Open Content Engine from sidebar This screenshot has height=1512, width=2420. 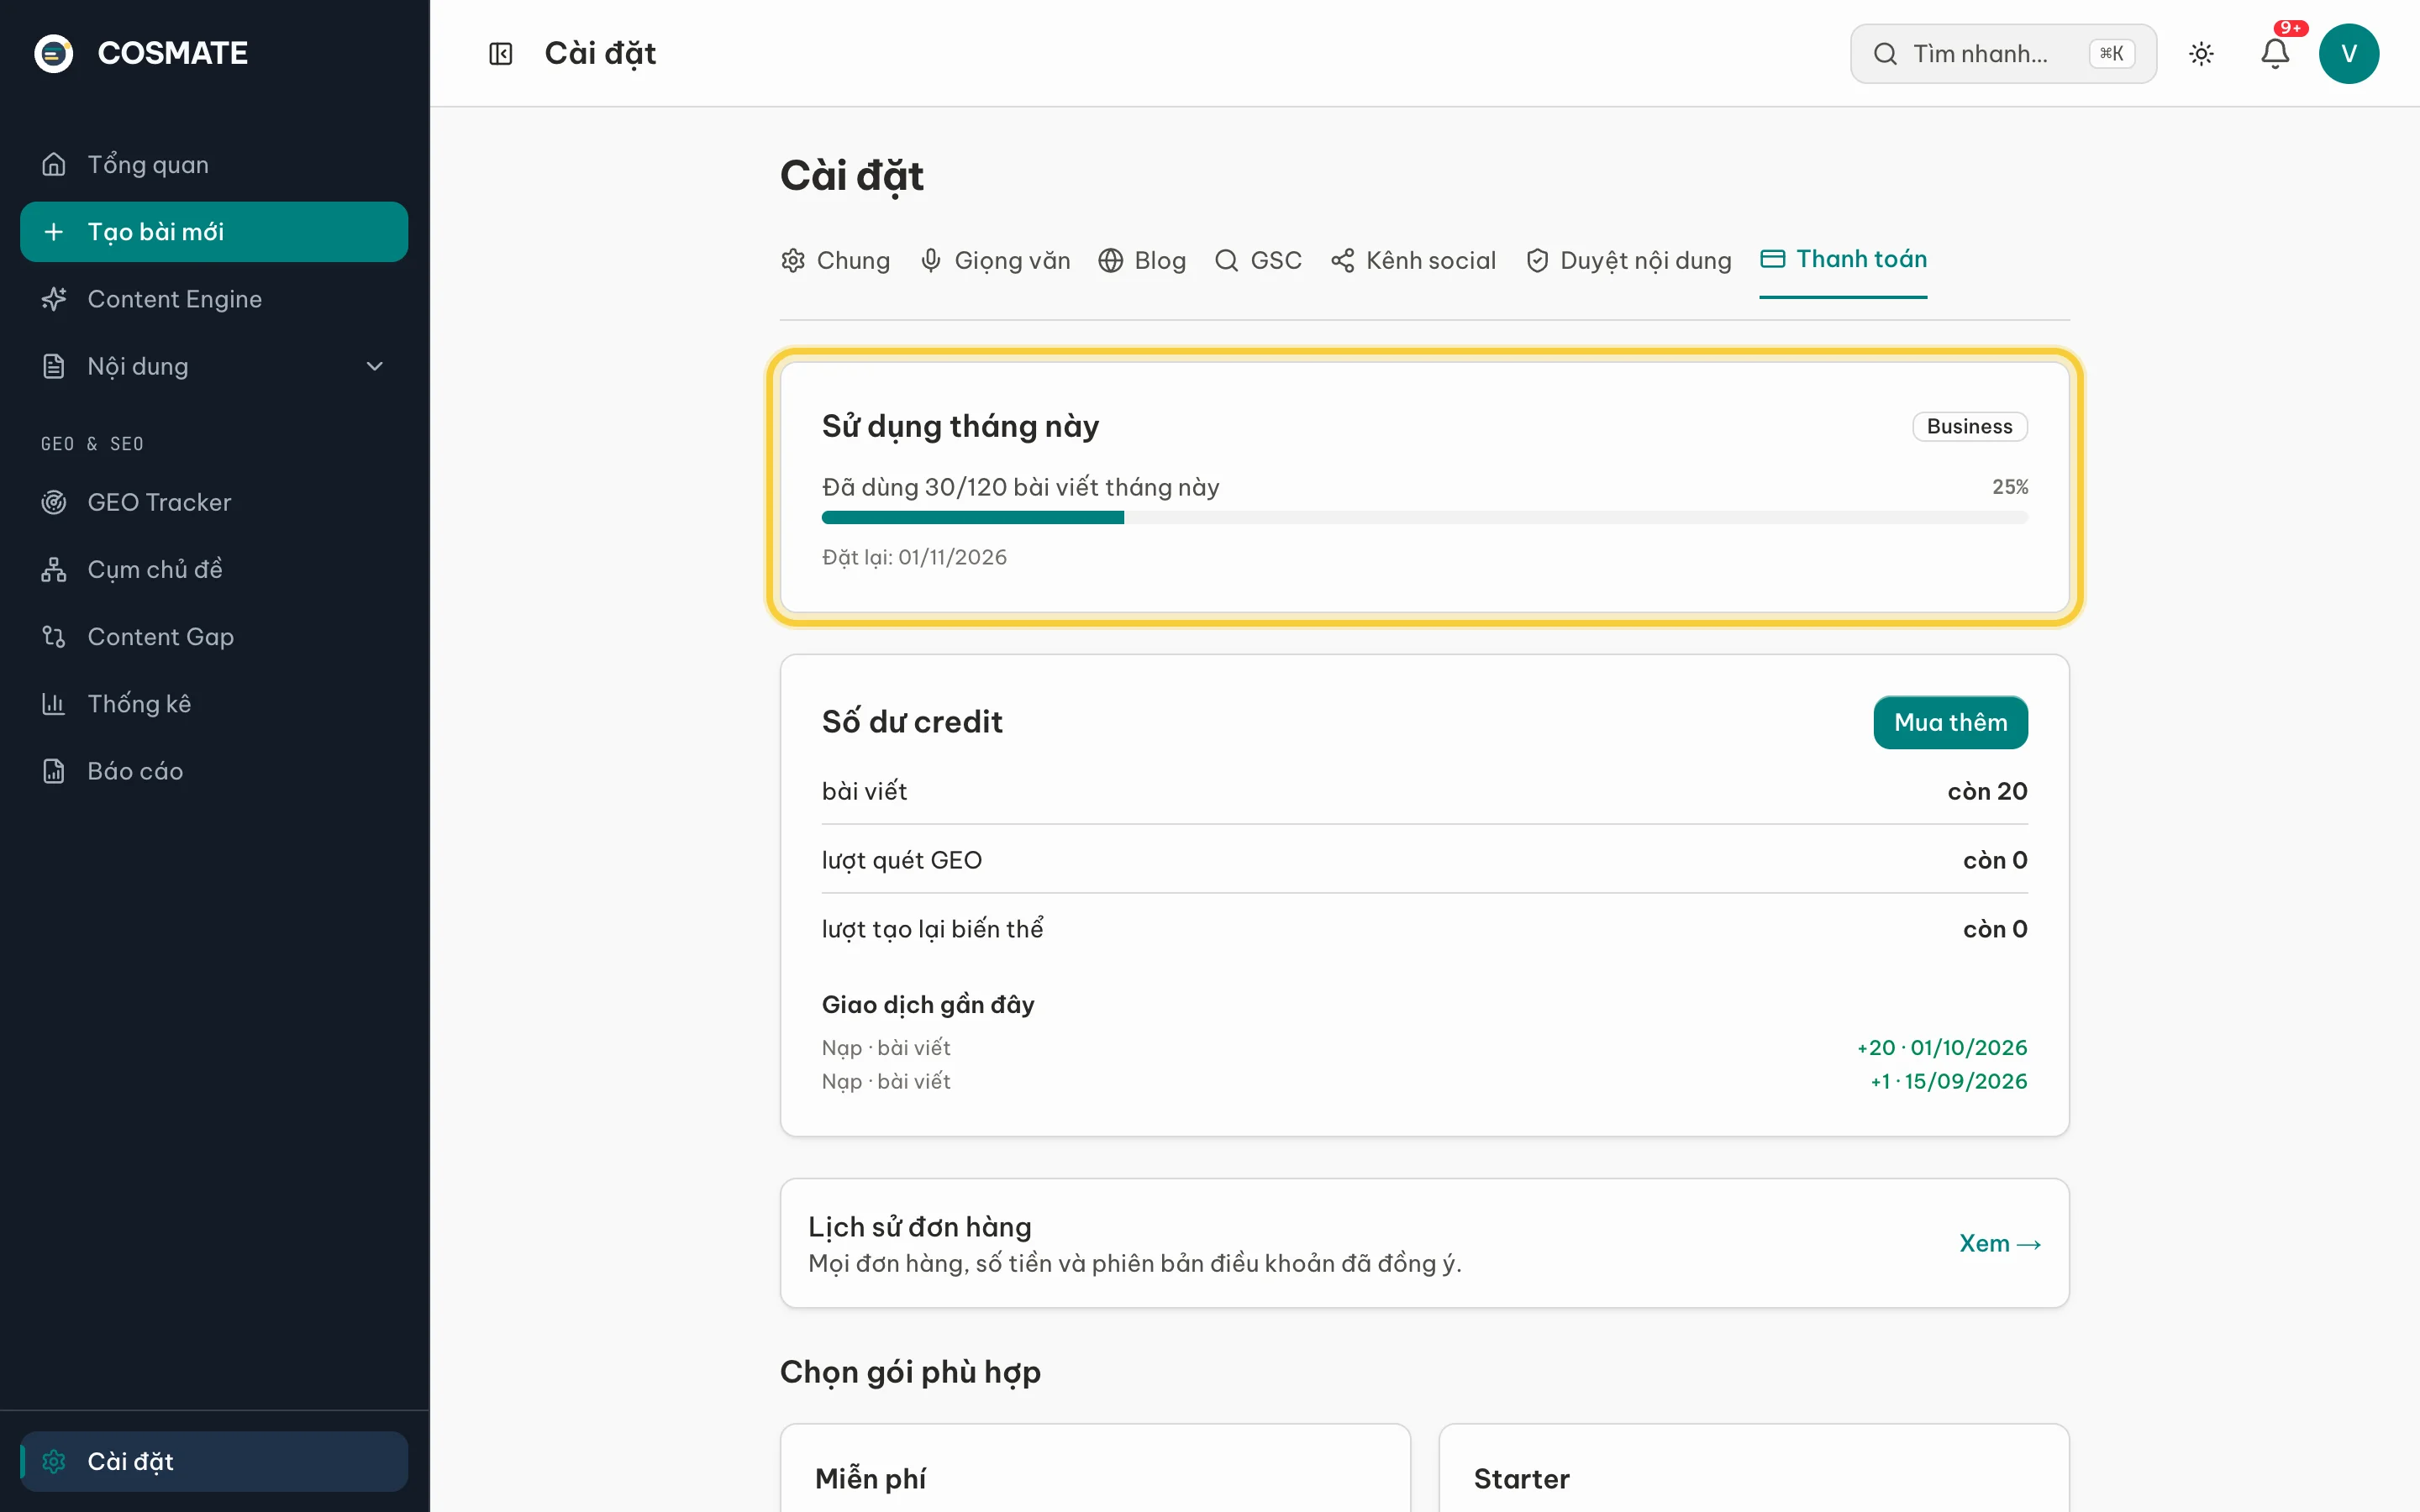(x=214, y=299)
